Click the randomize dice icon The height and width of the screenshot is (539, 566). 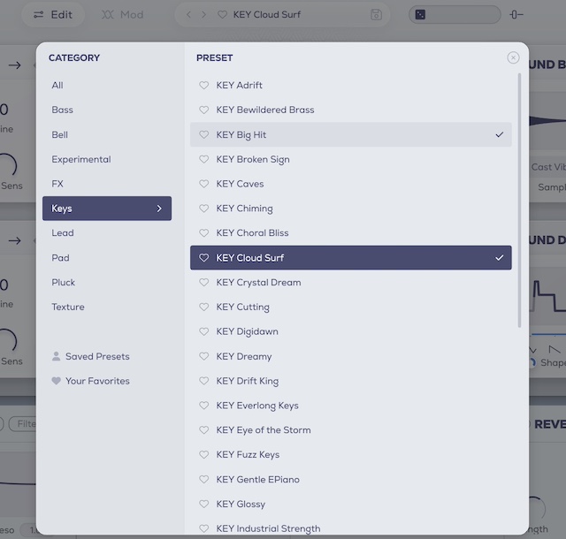point(420,14)
